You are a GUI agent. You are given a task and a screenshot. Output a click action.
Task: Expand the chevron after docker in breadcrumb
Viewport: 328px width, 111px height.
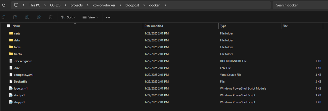pos(165,5)
